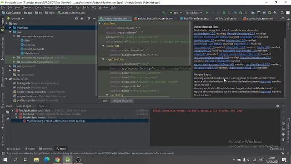Open the Refactor menu
The image size is (291, 164).
(60, 7)
